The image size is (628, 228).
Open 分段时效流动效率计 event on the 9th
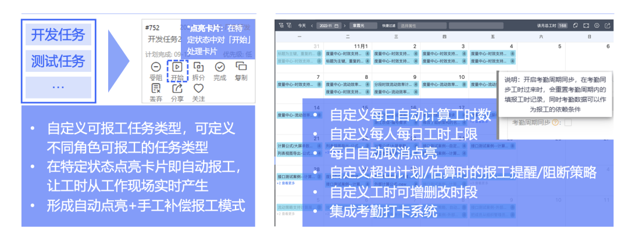point(396,85)
